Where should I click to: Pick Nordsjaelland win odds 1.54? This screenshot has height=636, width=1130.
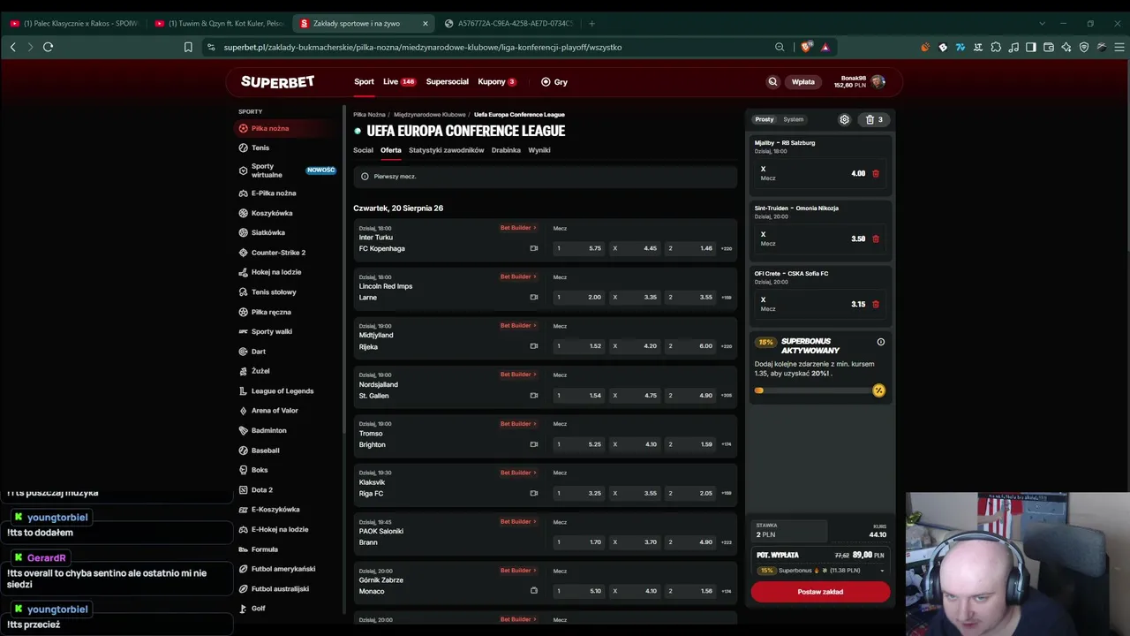[x=579, y=395]
